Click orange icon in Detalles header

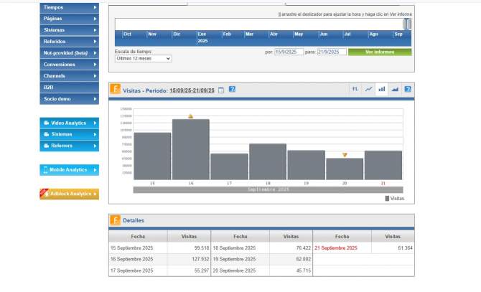(115, 220)
